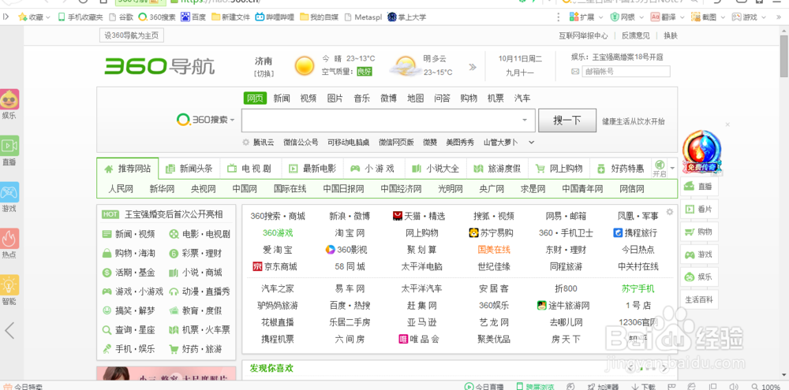Collapse sidebar with the left arrow
789x390 pixels.
point(9,330)
